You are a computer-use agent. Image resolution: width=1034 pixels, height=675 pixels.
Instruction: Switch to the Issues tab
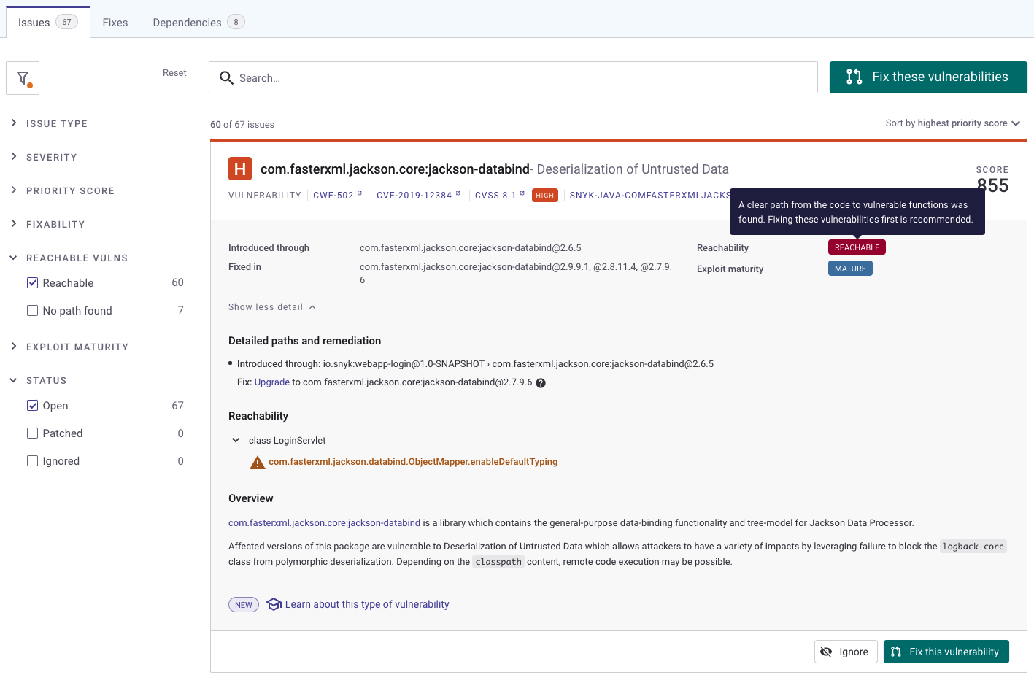(47, 22)
